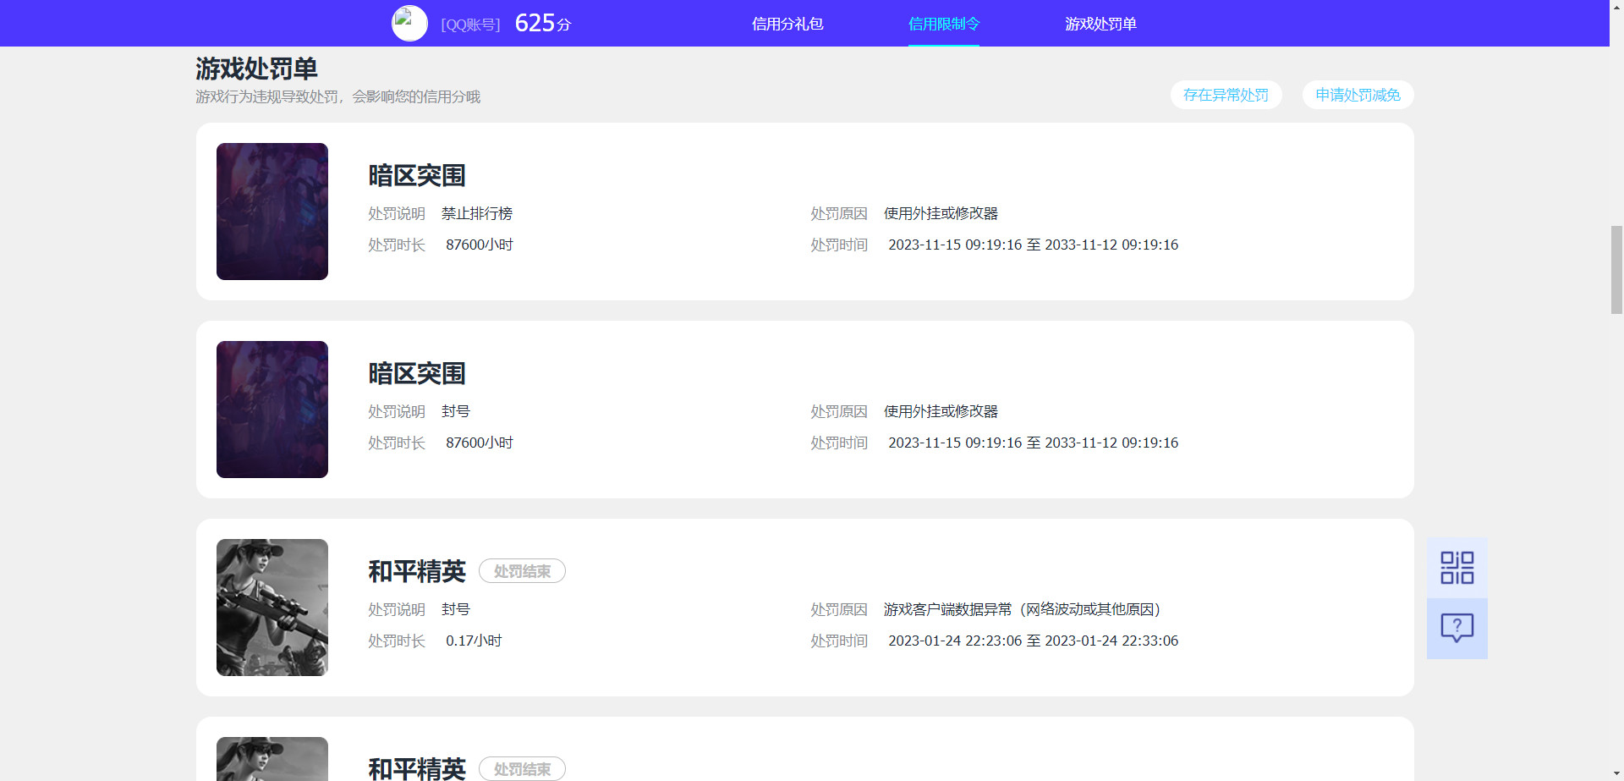Click the 禁止排行榜 penalty description
The height and width of the screenshot is (781, 1624).
pyautogui.click(x=477, y=213)
